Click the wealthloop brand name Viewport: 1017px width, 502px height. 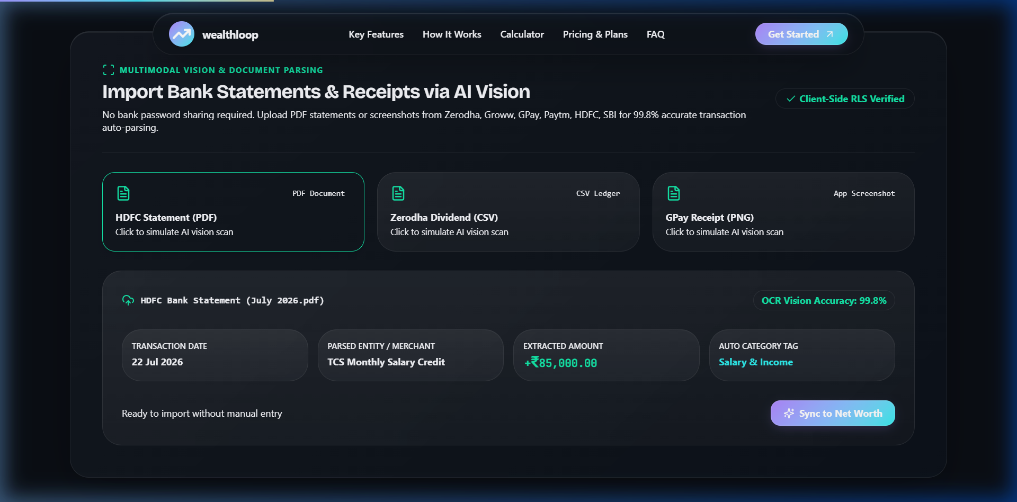pos(230,35)
